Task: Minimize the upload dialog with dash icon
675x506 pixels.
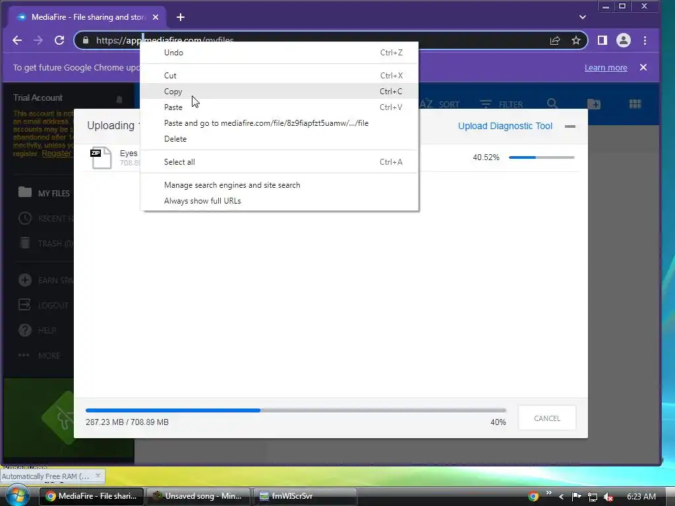Action: [570, 126]
